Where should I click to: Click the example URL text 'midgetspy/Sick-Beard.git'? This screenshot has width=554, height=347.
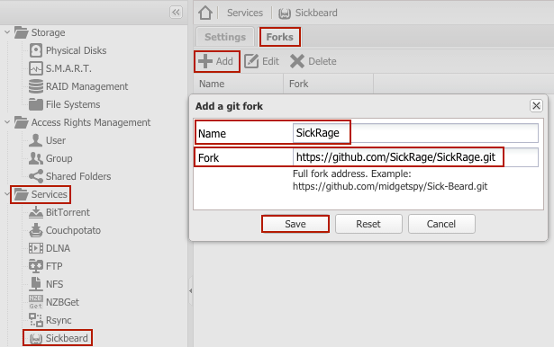(x=432, y=186)
